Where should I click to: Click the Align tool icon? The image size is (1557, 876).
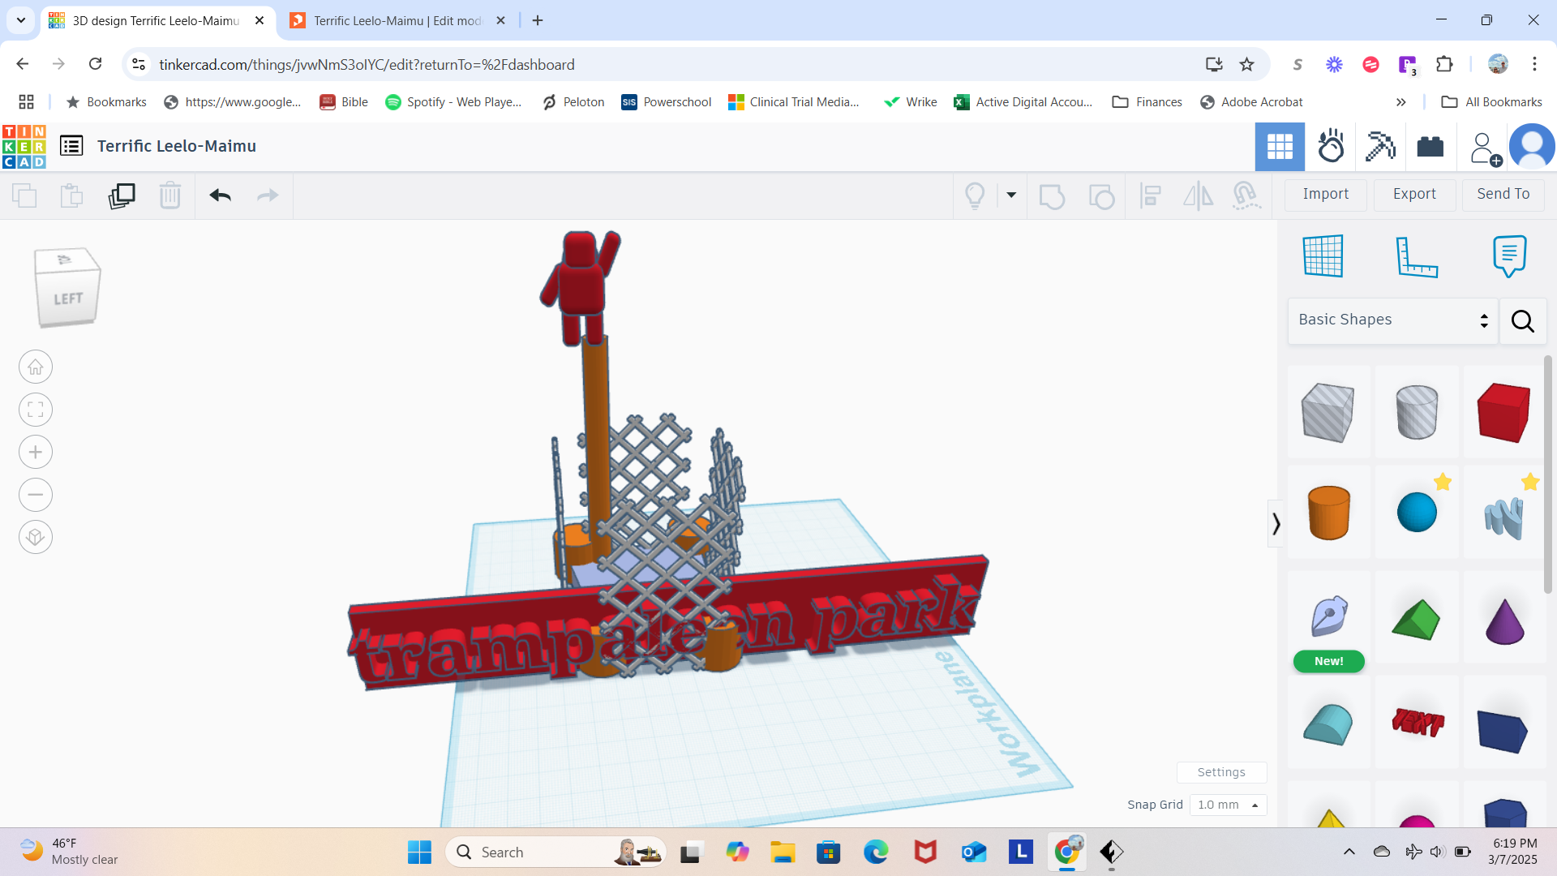point(1150,196)
